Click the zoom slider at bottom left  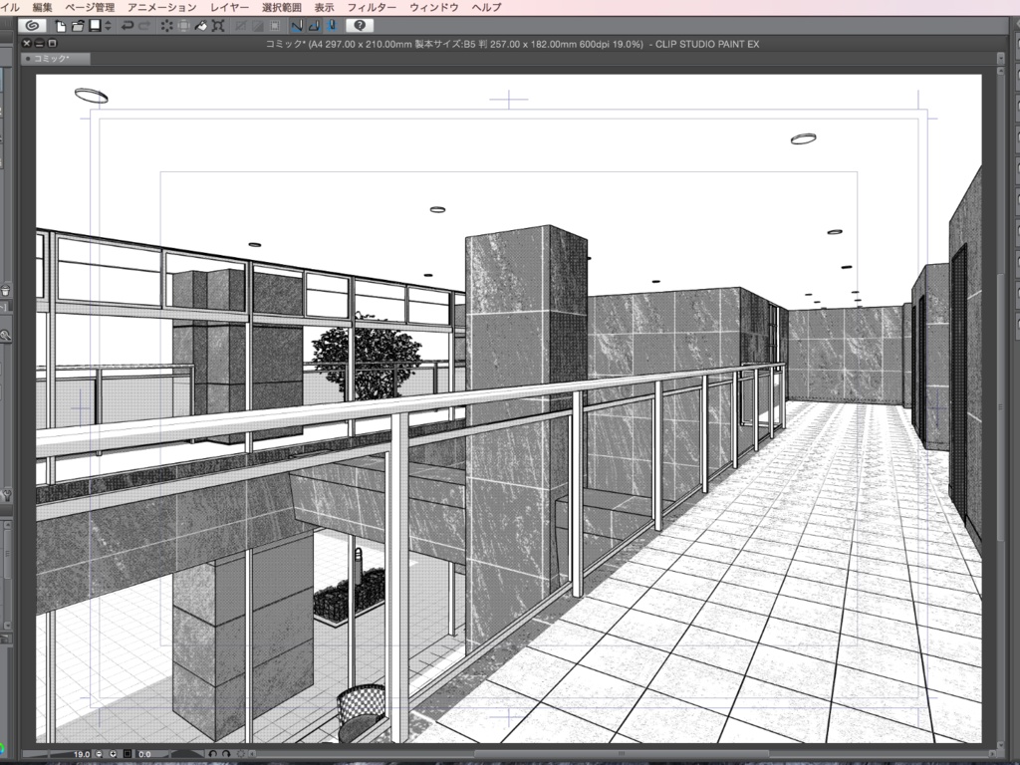tap(45, 754)
